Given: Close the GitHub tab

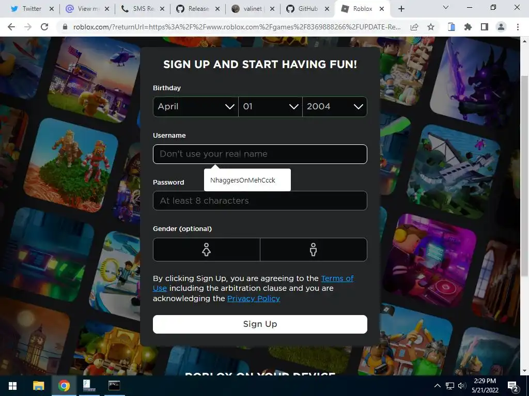Looking at the screenshot, I should [x=327, y=9].
